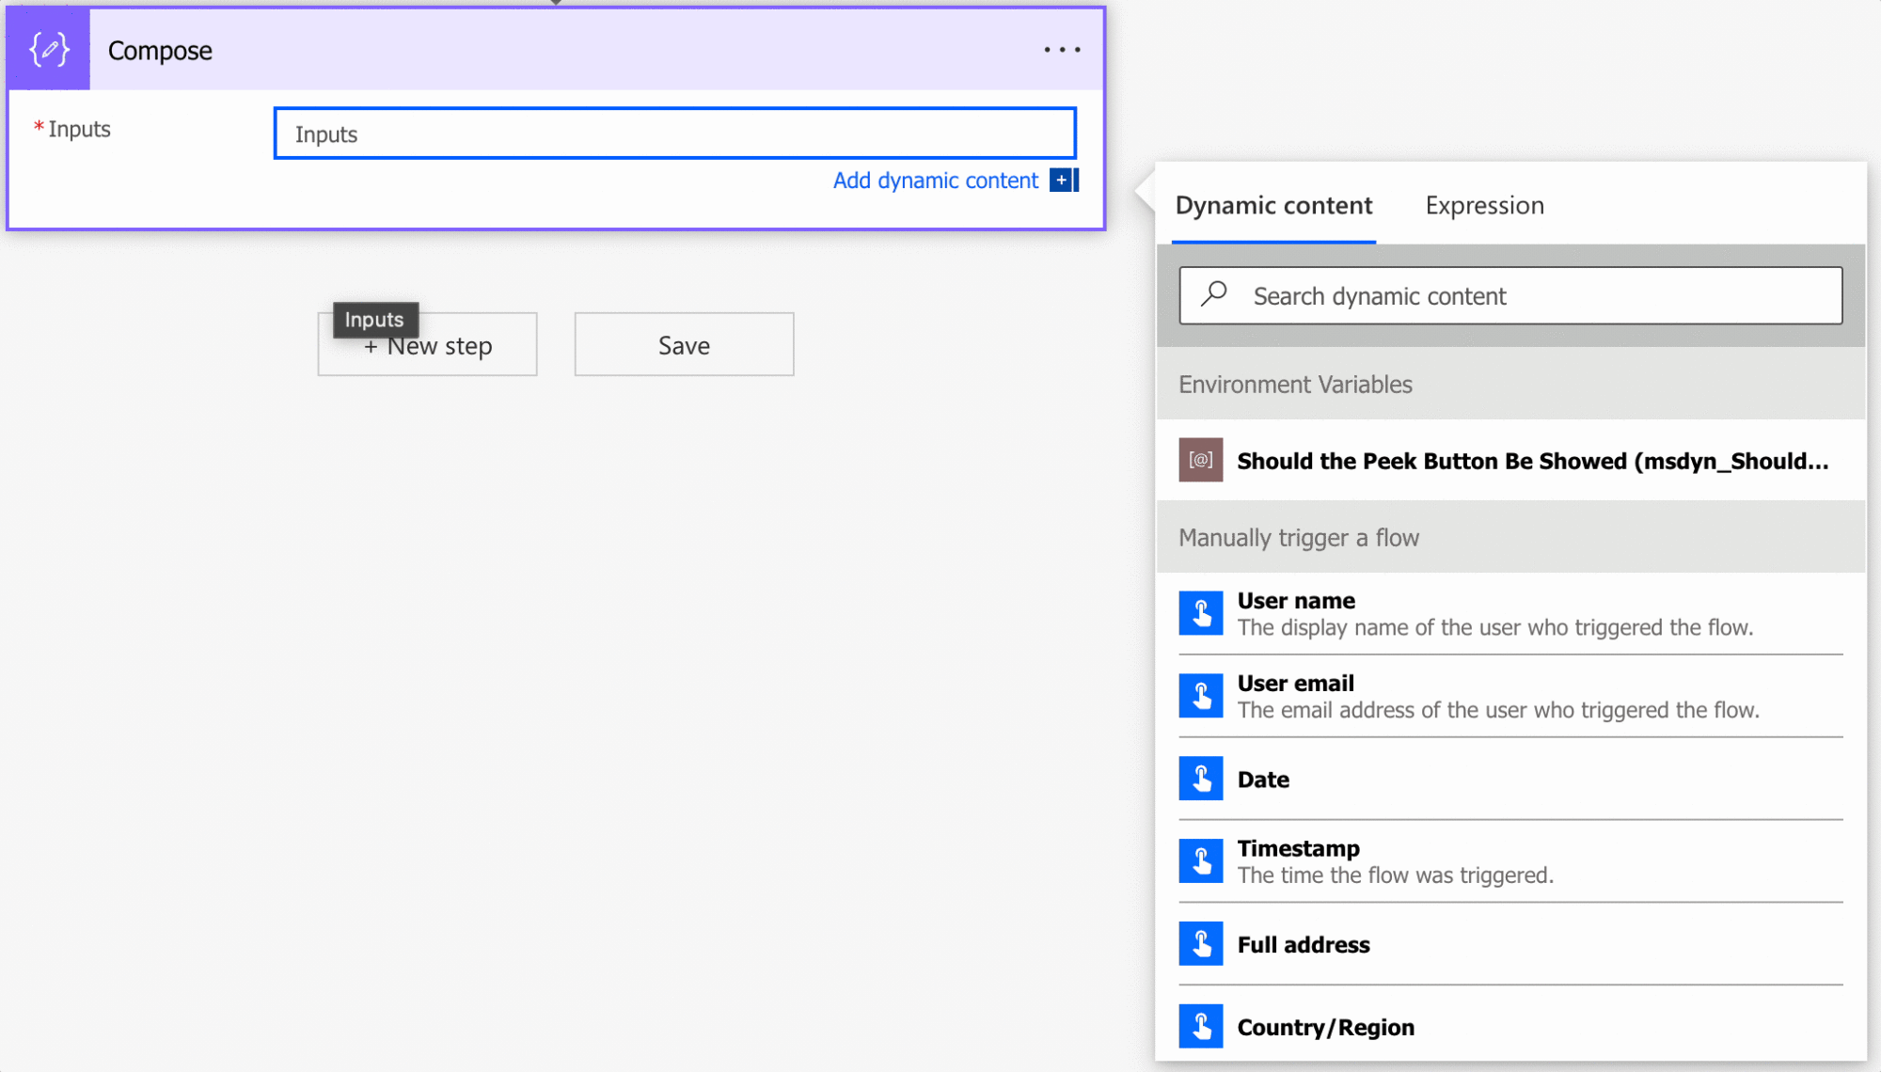The image size is (1881, 1072).
Task: Click the User name trigger icon
Action: (1201, 613)
